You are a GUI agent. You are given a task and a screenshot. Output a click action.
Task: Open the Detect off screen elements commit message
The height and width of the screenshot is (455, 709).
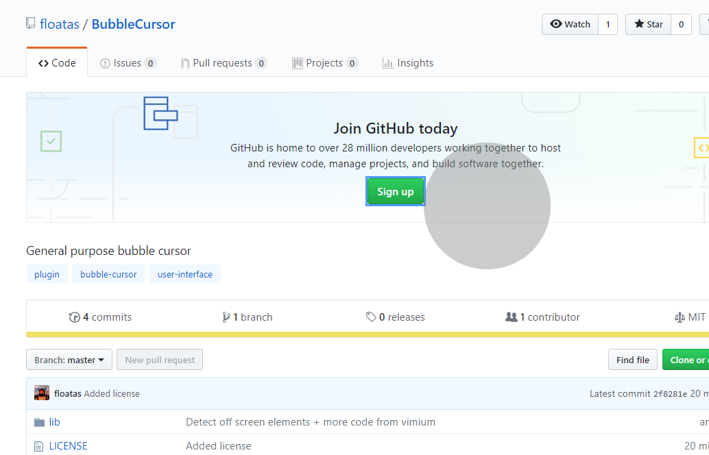click(311, 422)
